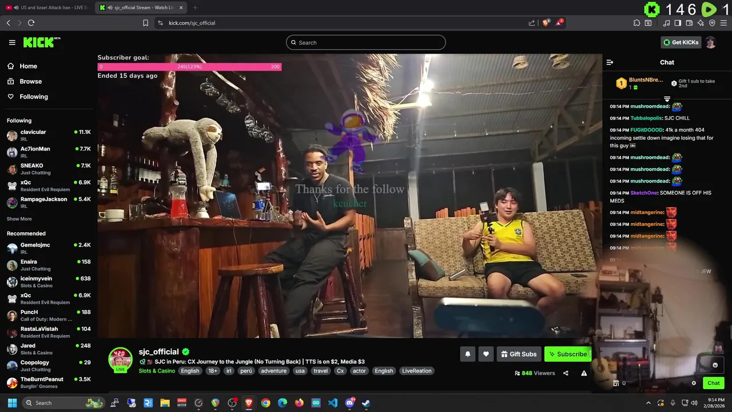Image resolution: width=732 pixels, height=412 pixels.
Task: Go back in browser history
Action: click(8, 23)
